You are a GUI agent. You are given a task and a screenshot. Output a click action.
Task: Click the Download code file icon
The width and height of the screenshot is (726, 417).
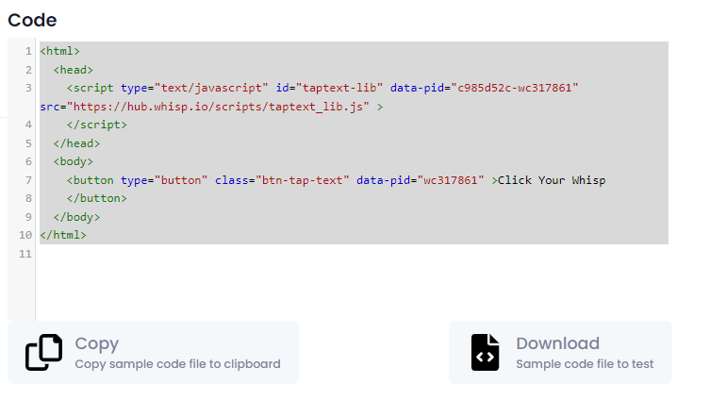pos(485,352)
